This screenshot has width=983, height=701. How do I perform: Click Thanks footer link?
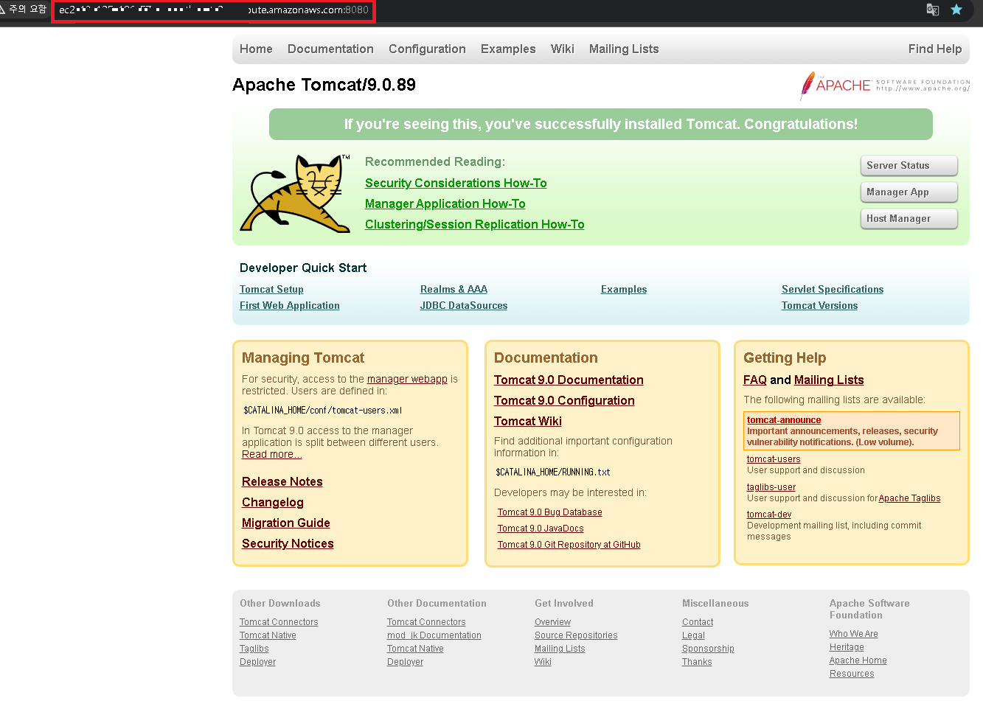(x=697, y=662)
